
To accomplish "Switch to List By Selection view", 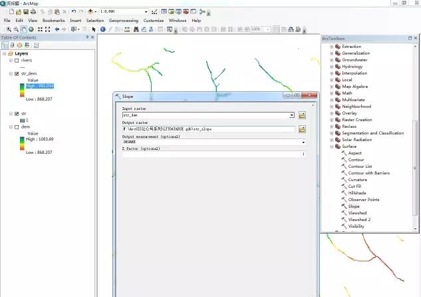I will point(27,45).
